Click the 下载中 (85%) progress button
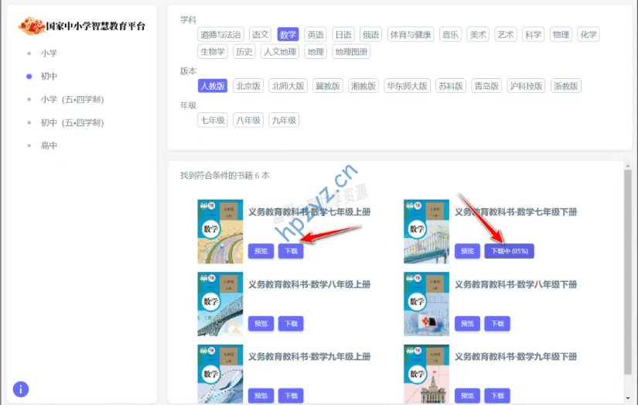638x405 pixels. click(x=509, y=251)
